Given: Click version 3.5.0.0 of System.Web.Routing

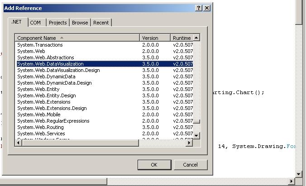Looking at the screenshot, I should 150,127.
